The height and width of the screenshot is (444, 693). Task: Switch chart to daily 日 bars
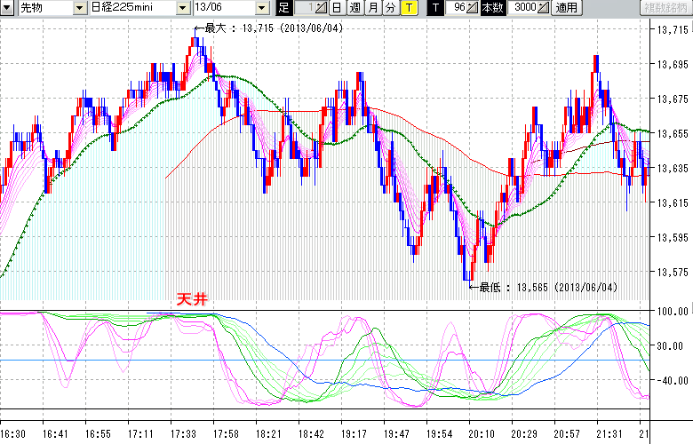337,8
